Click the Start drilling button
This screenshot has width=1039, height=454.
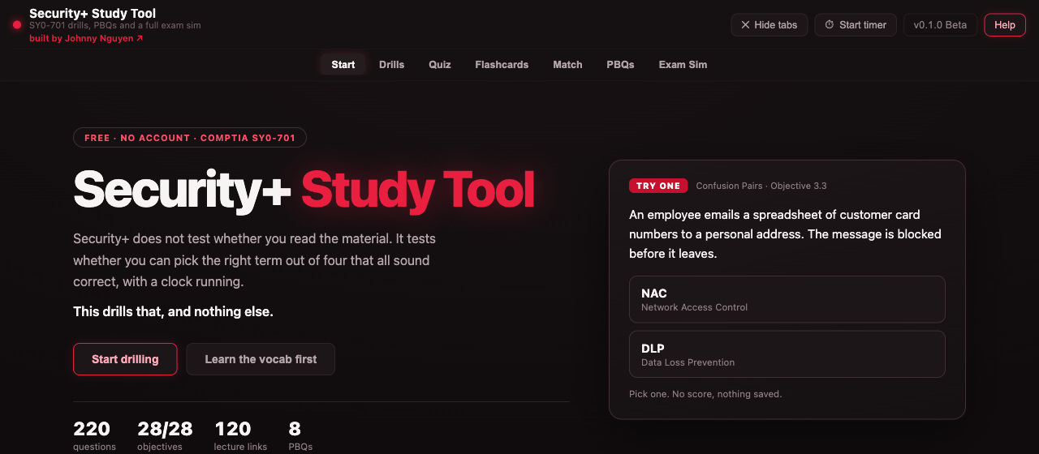point(125,359)
